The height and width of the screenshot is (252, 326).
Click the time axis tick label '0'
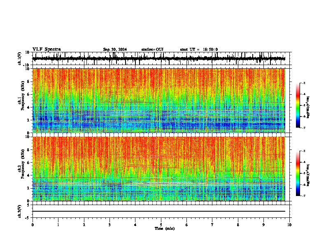[33, 225]
